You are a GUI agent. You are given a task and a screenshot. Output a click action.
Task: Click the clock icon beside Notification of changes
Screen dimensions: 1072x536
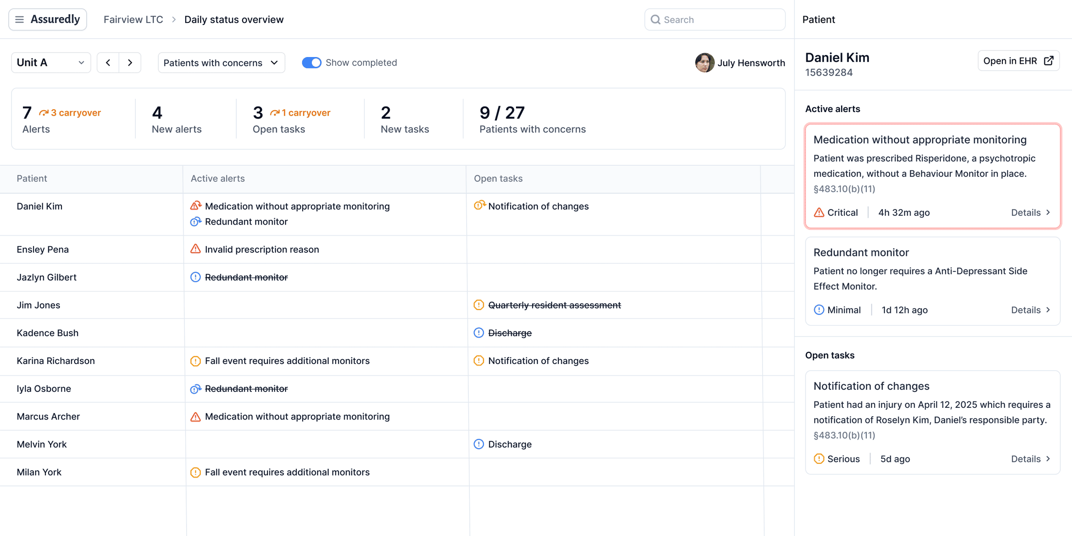[x=479, y=206]
